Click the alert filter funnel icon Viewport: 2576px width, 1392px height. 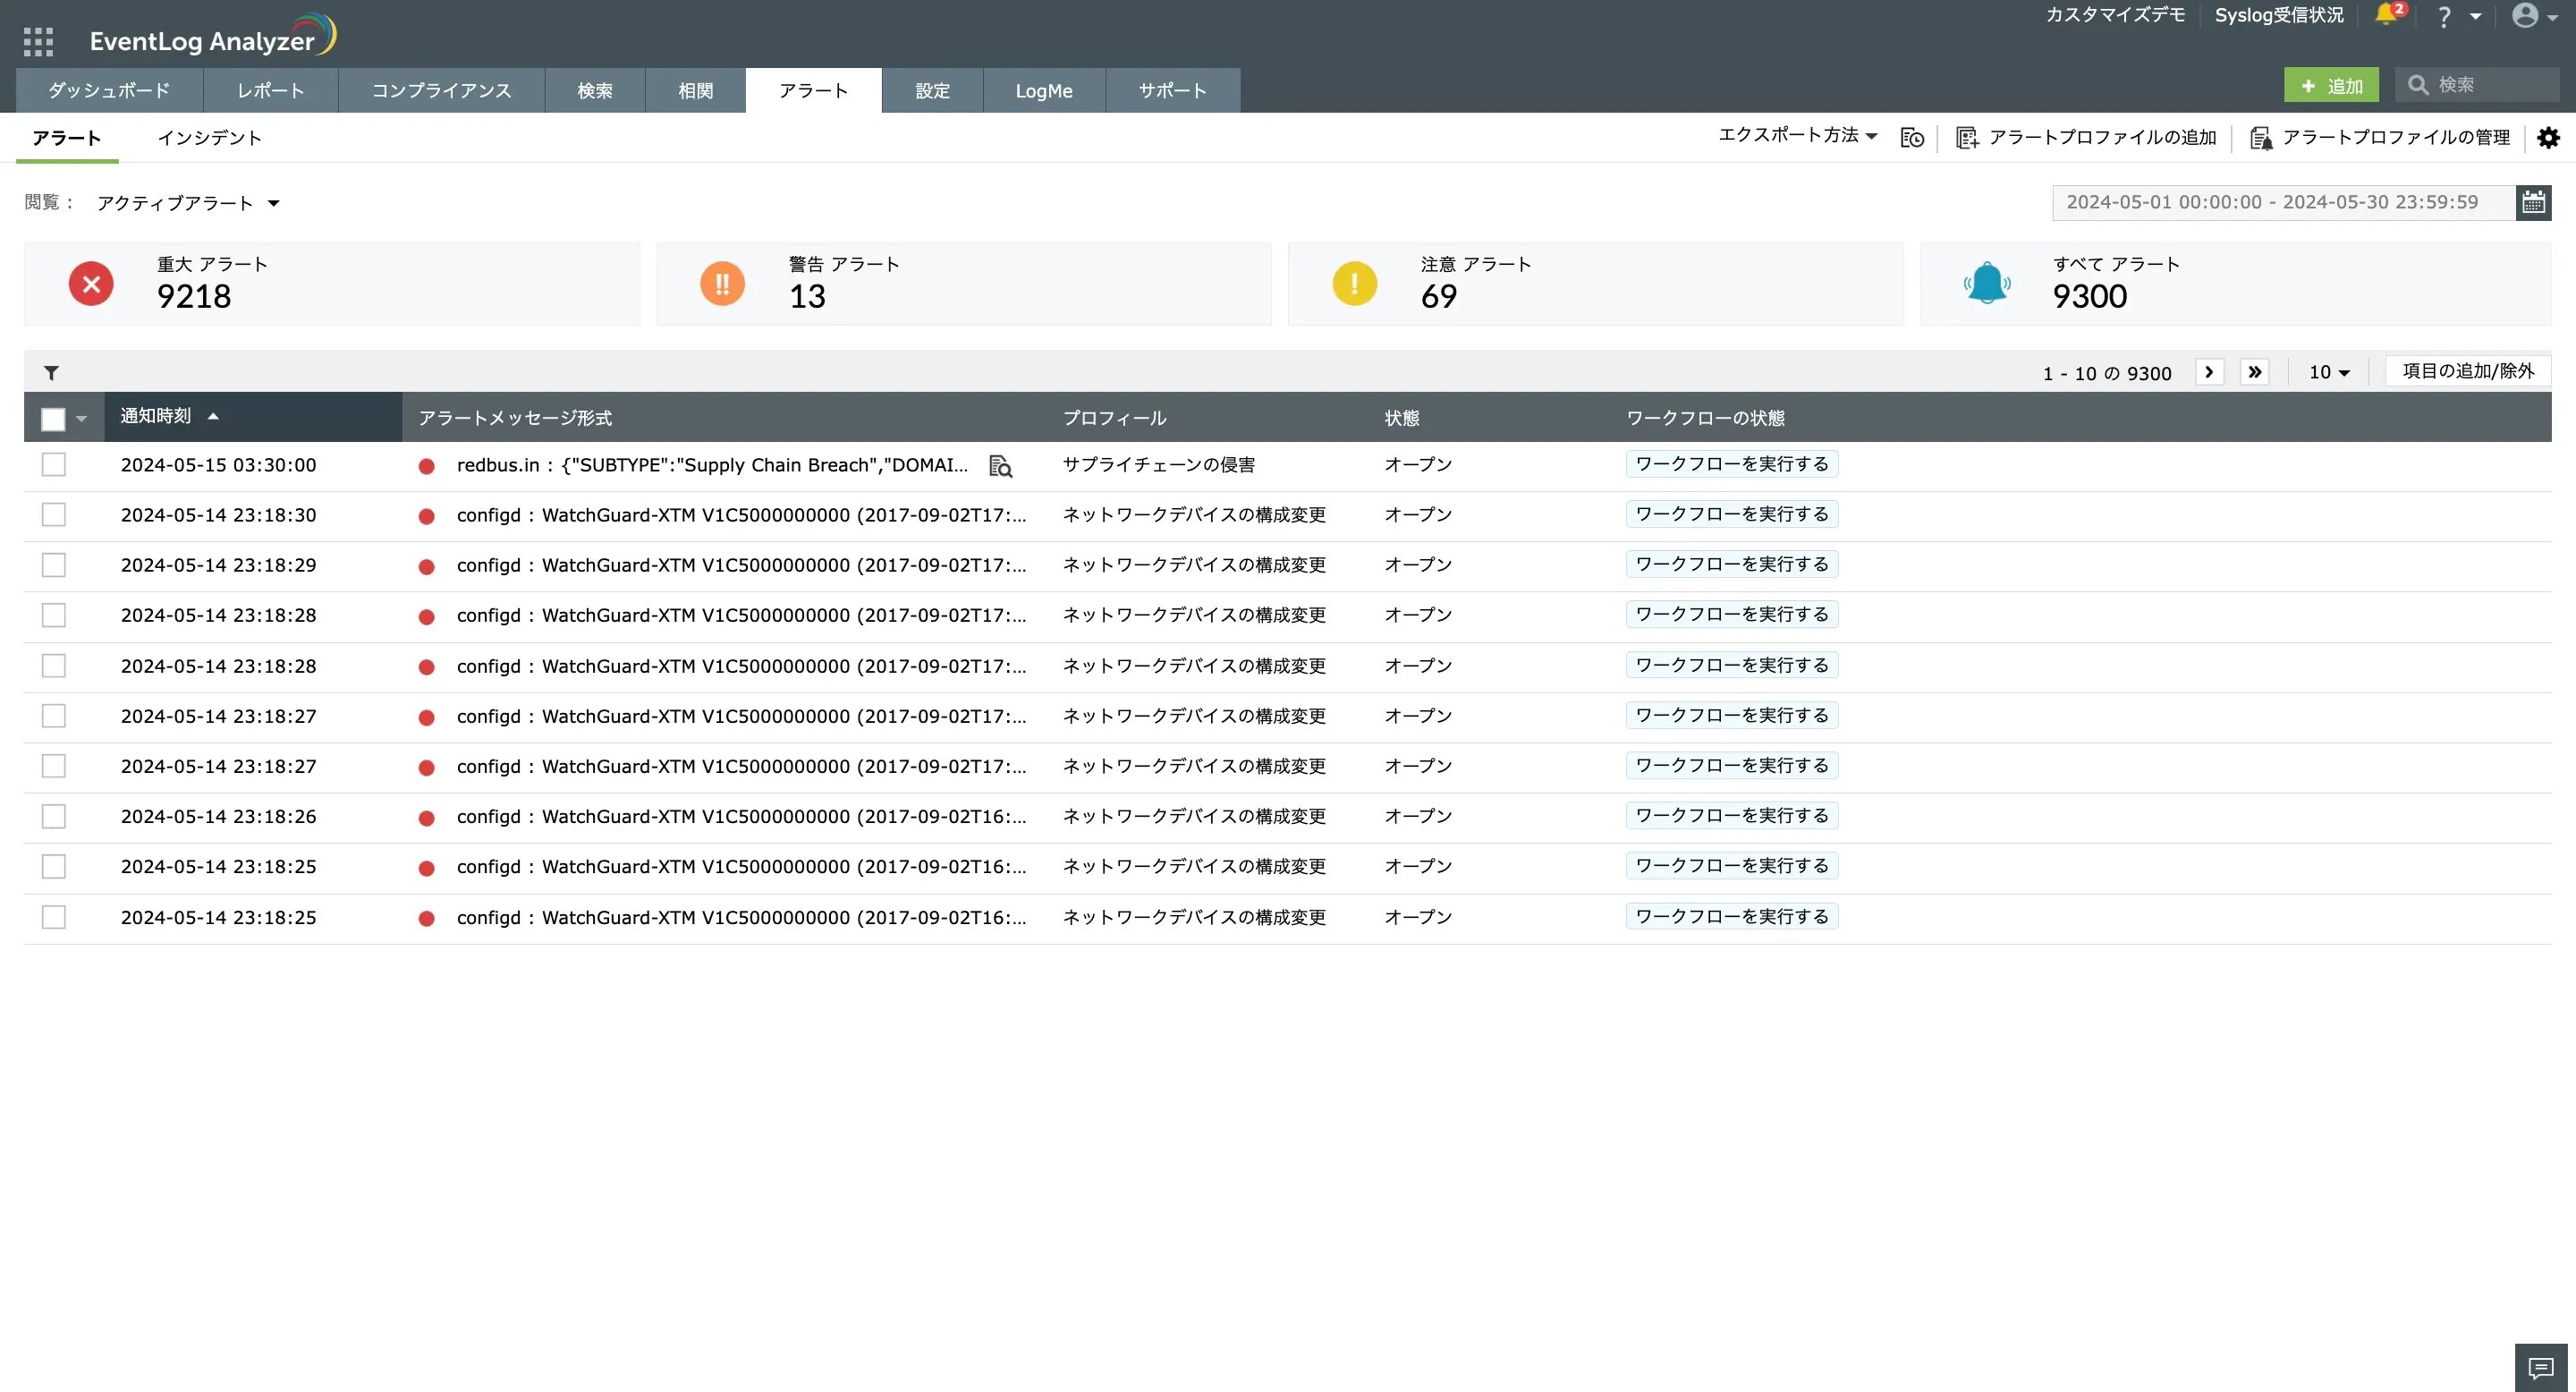(51, 373)
